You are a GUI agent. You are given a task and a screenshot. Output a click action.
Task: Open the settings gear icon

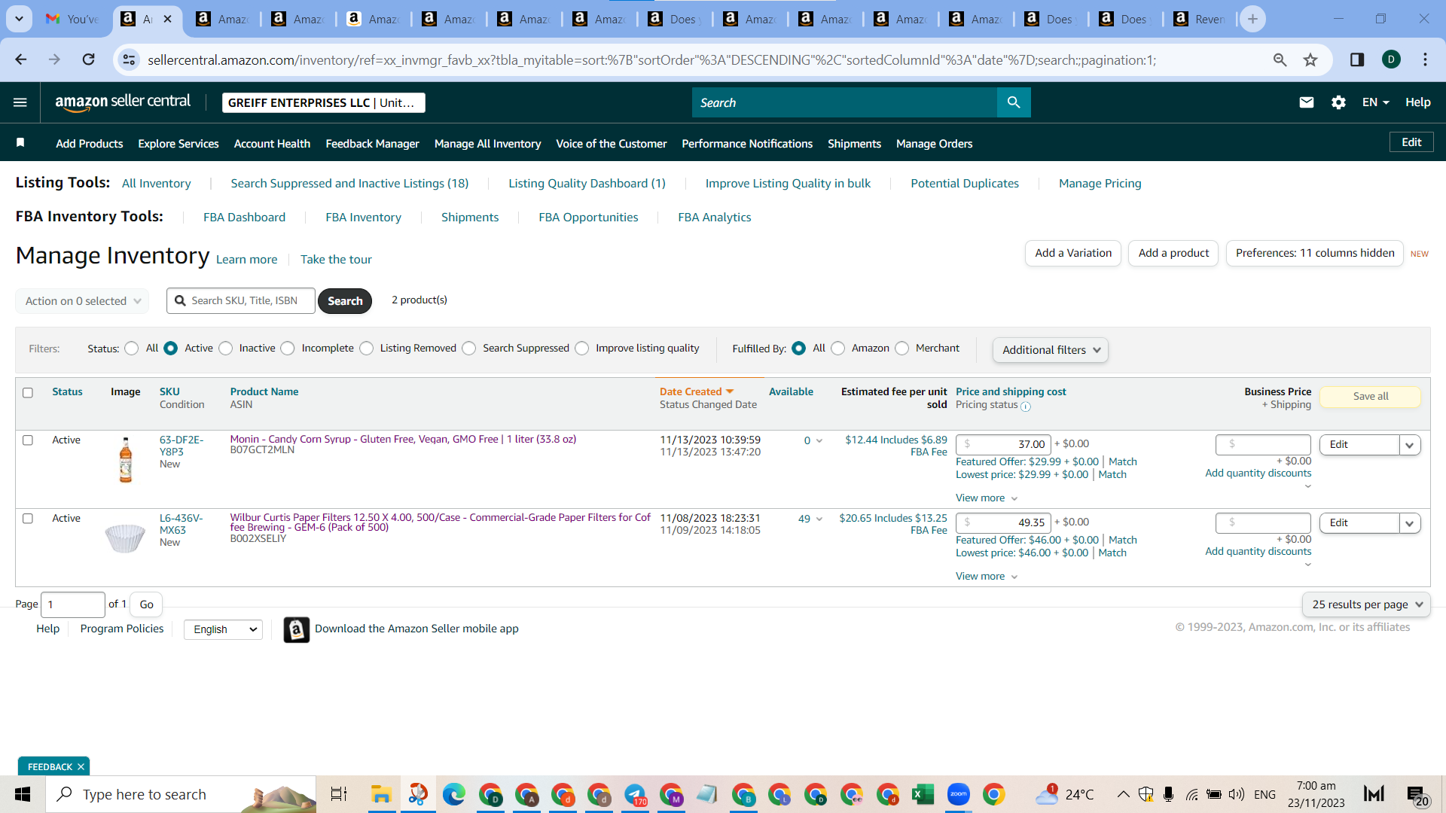pos(1338,102)
